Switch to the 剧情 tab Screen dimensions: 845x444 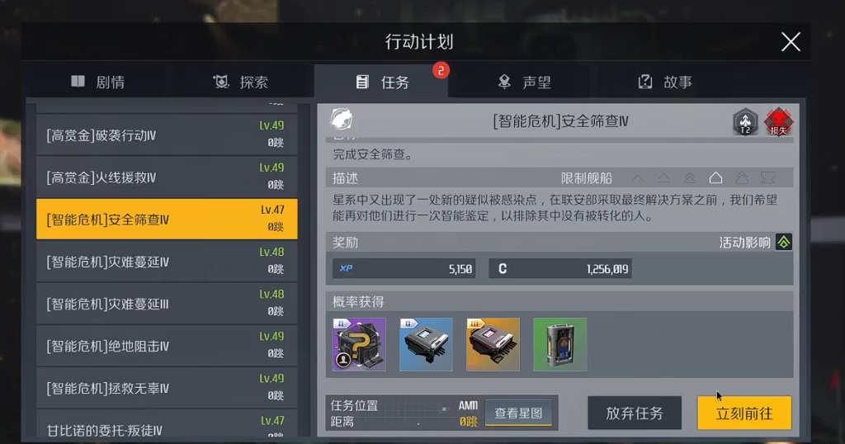pos(98,82)
